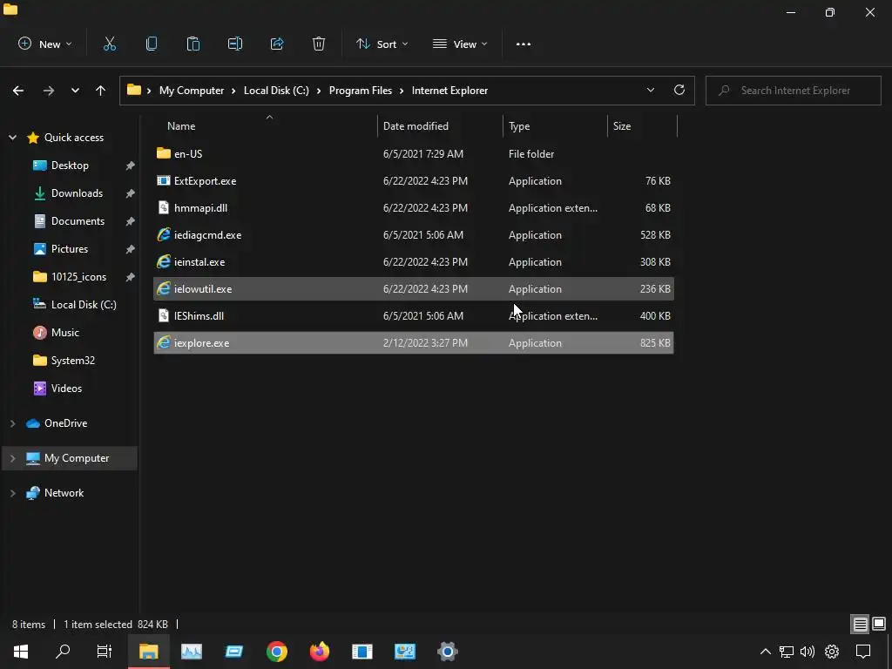Click the Program Files breadcrumb
Screen dimensions: 892x669
[360, 91]
